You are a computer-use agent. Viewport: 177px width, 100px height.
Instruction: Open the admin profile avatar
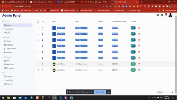coord(170,15)
